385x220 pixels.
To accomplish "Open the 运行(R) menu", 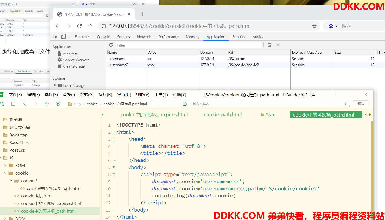I will pos(105,95).
